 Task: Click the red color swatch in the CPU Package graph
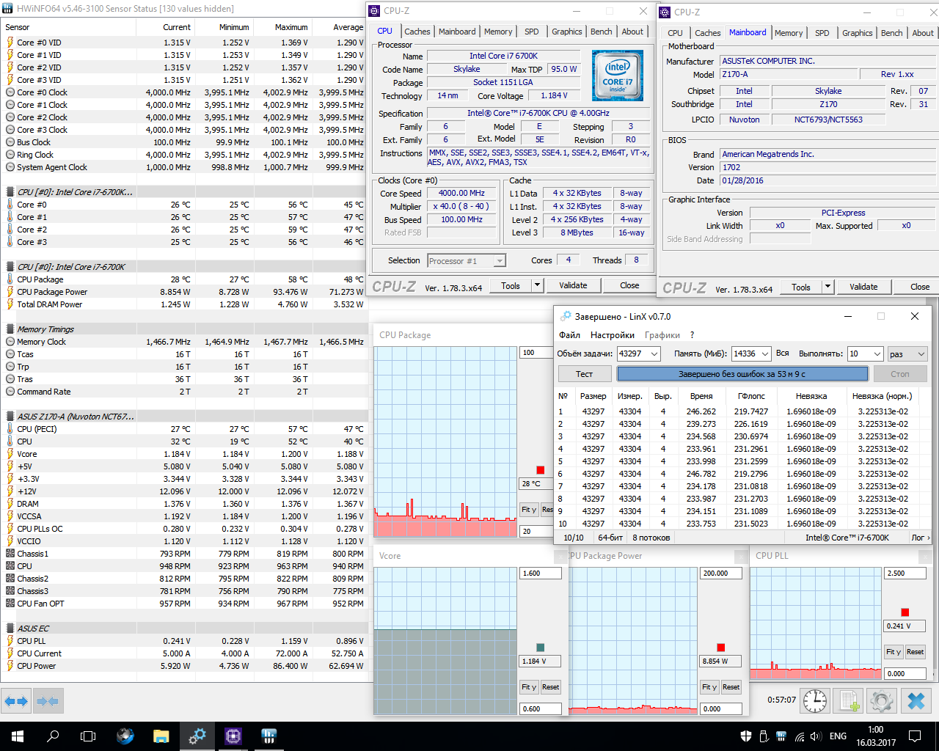tap(541, 470)
